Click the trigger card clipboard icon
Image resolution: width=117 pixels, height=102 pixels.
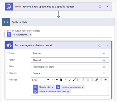coord(9,7)
